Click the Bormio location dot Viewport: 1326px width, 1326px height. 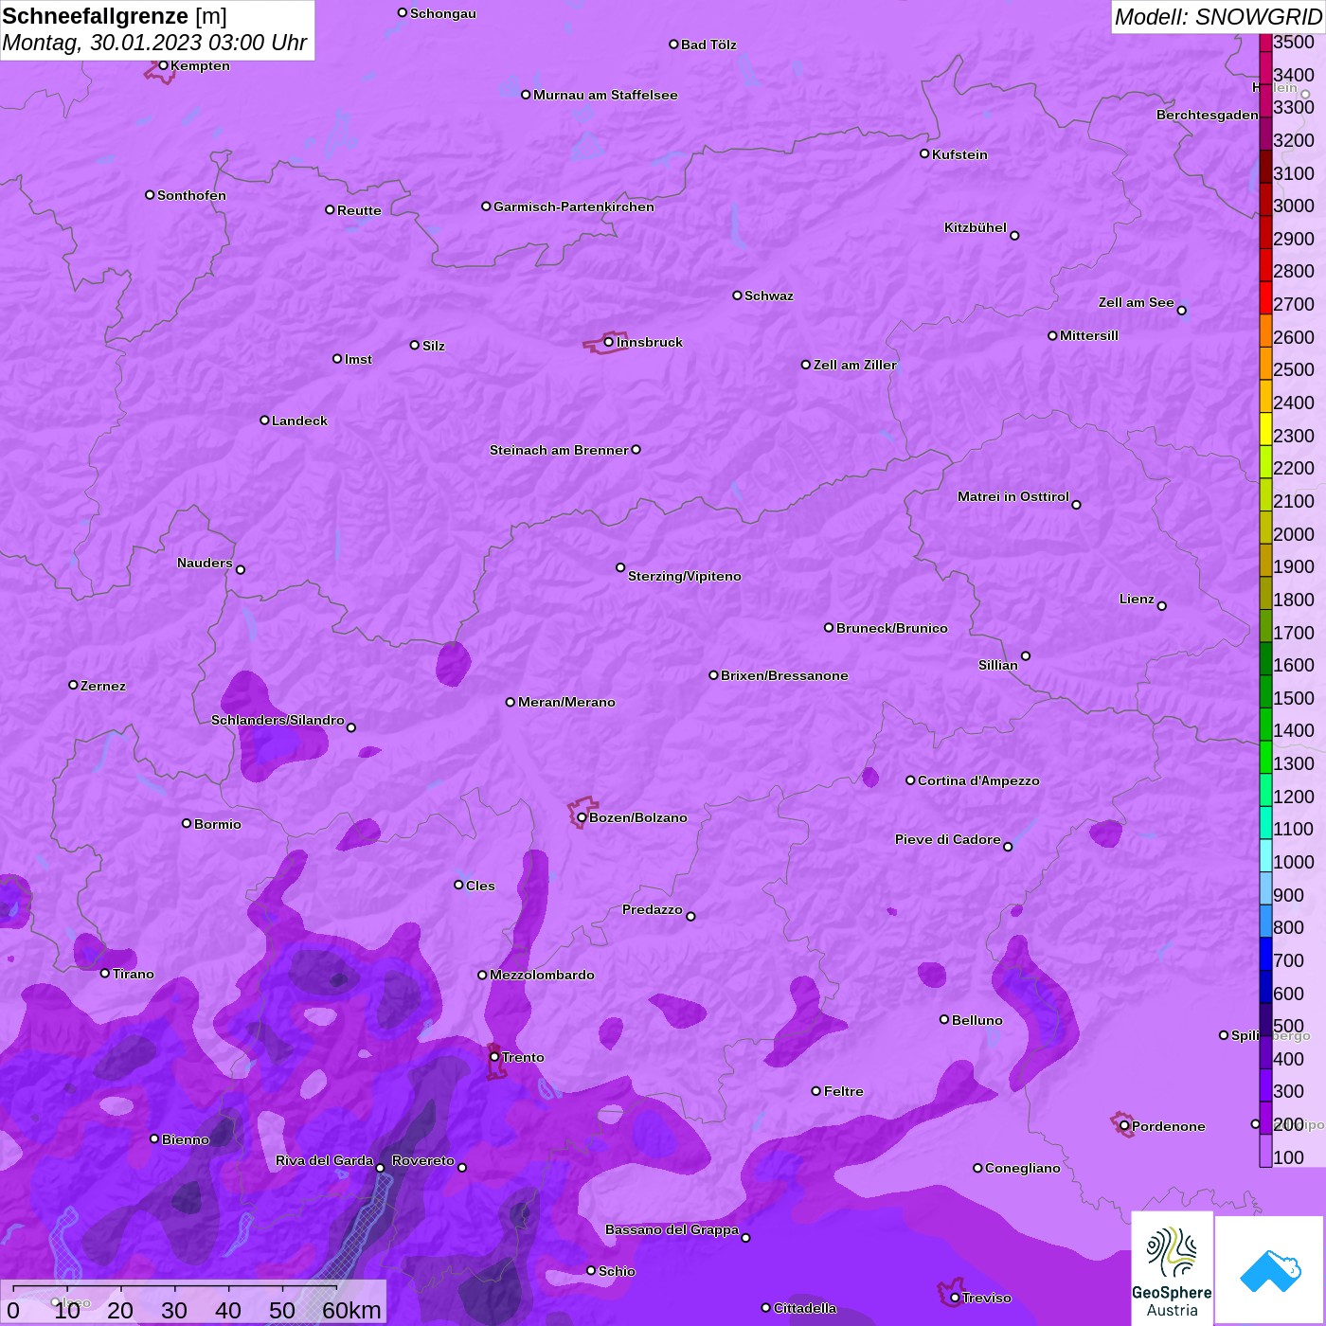[187, 823]
